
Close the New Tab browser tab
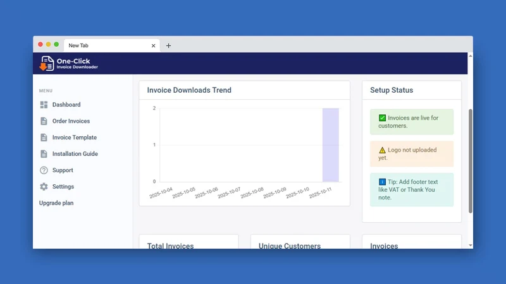[153, 45]
